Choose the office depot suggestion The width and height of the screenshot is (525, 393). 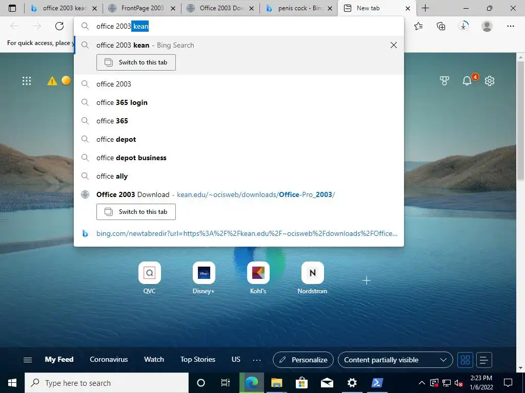(239, 139)
